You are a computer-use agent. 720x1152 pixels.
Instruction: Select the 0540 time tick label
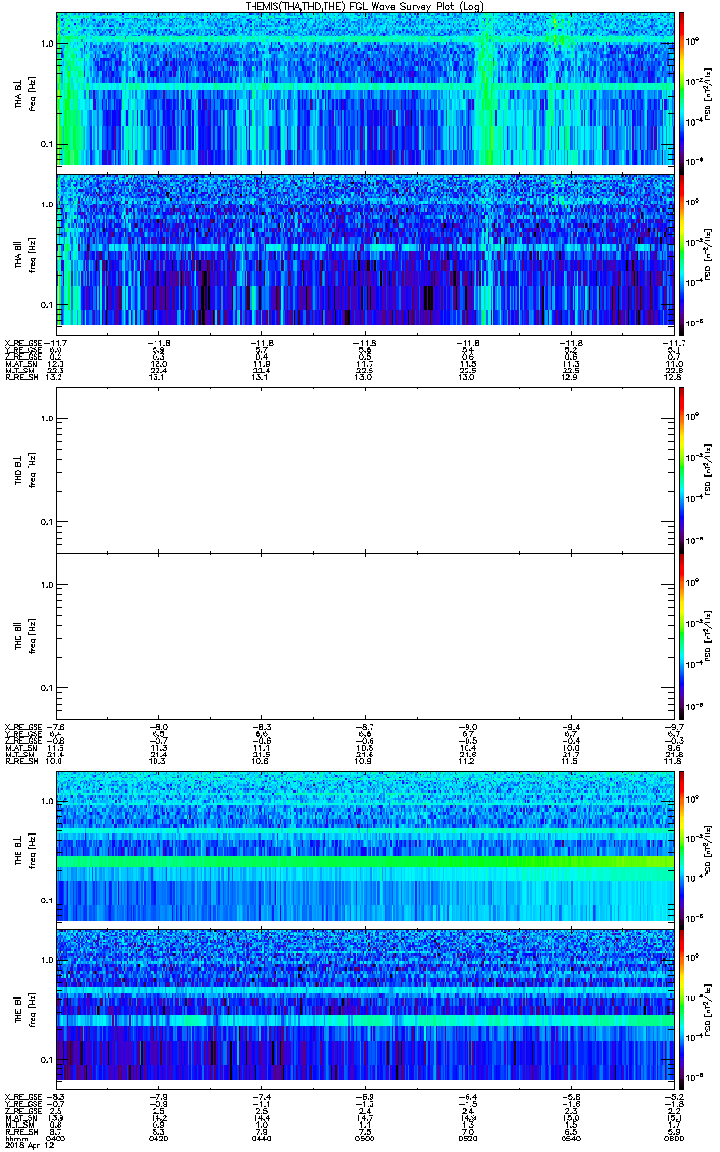[x=572, y=1137]
